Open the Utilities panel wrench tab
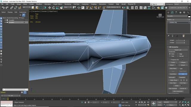The image size is (191, 107). (x=188, y=12)
